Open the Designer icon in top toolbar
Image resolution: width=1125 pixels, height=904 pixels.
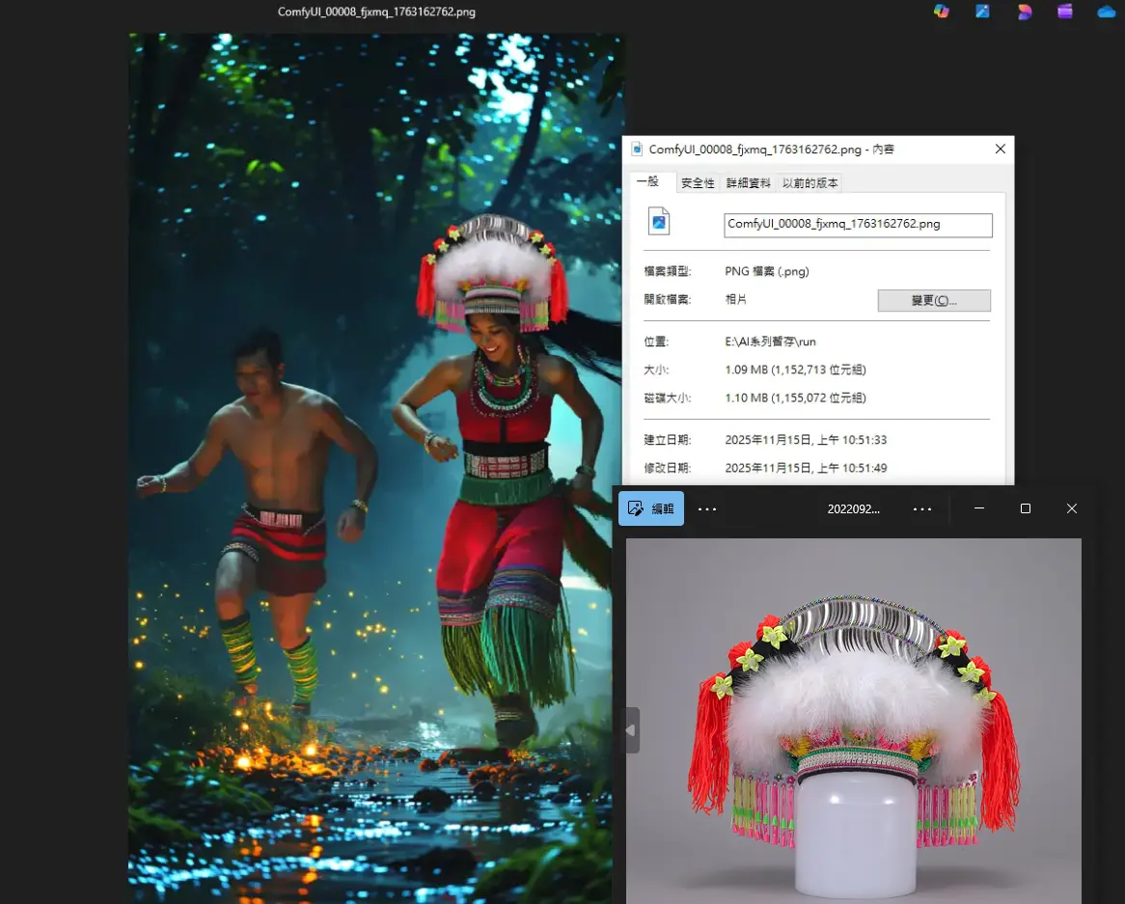point(1025,12)
